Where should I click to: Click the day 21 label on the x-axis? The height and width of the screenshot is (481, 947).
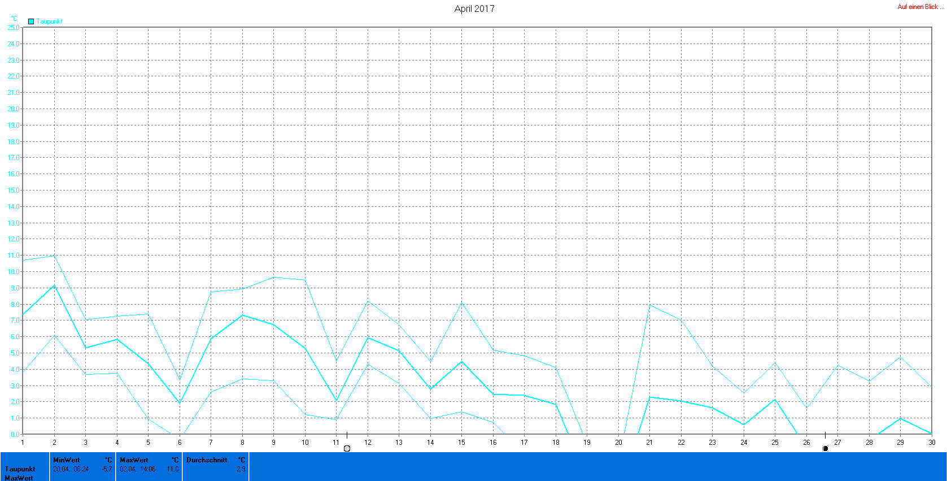click(x=649, y=443)
